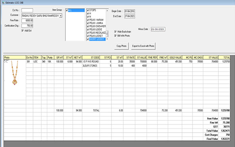Click the Est No input field
This screenshot has width=235, height=147.
point(27,10)
